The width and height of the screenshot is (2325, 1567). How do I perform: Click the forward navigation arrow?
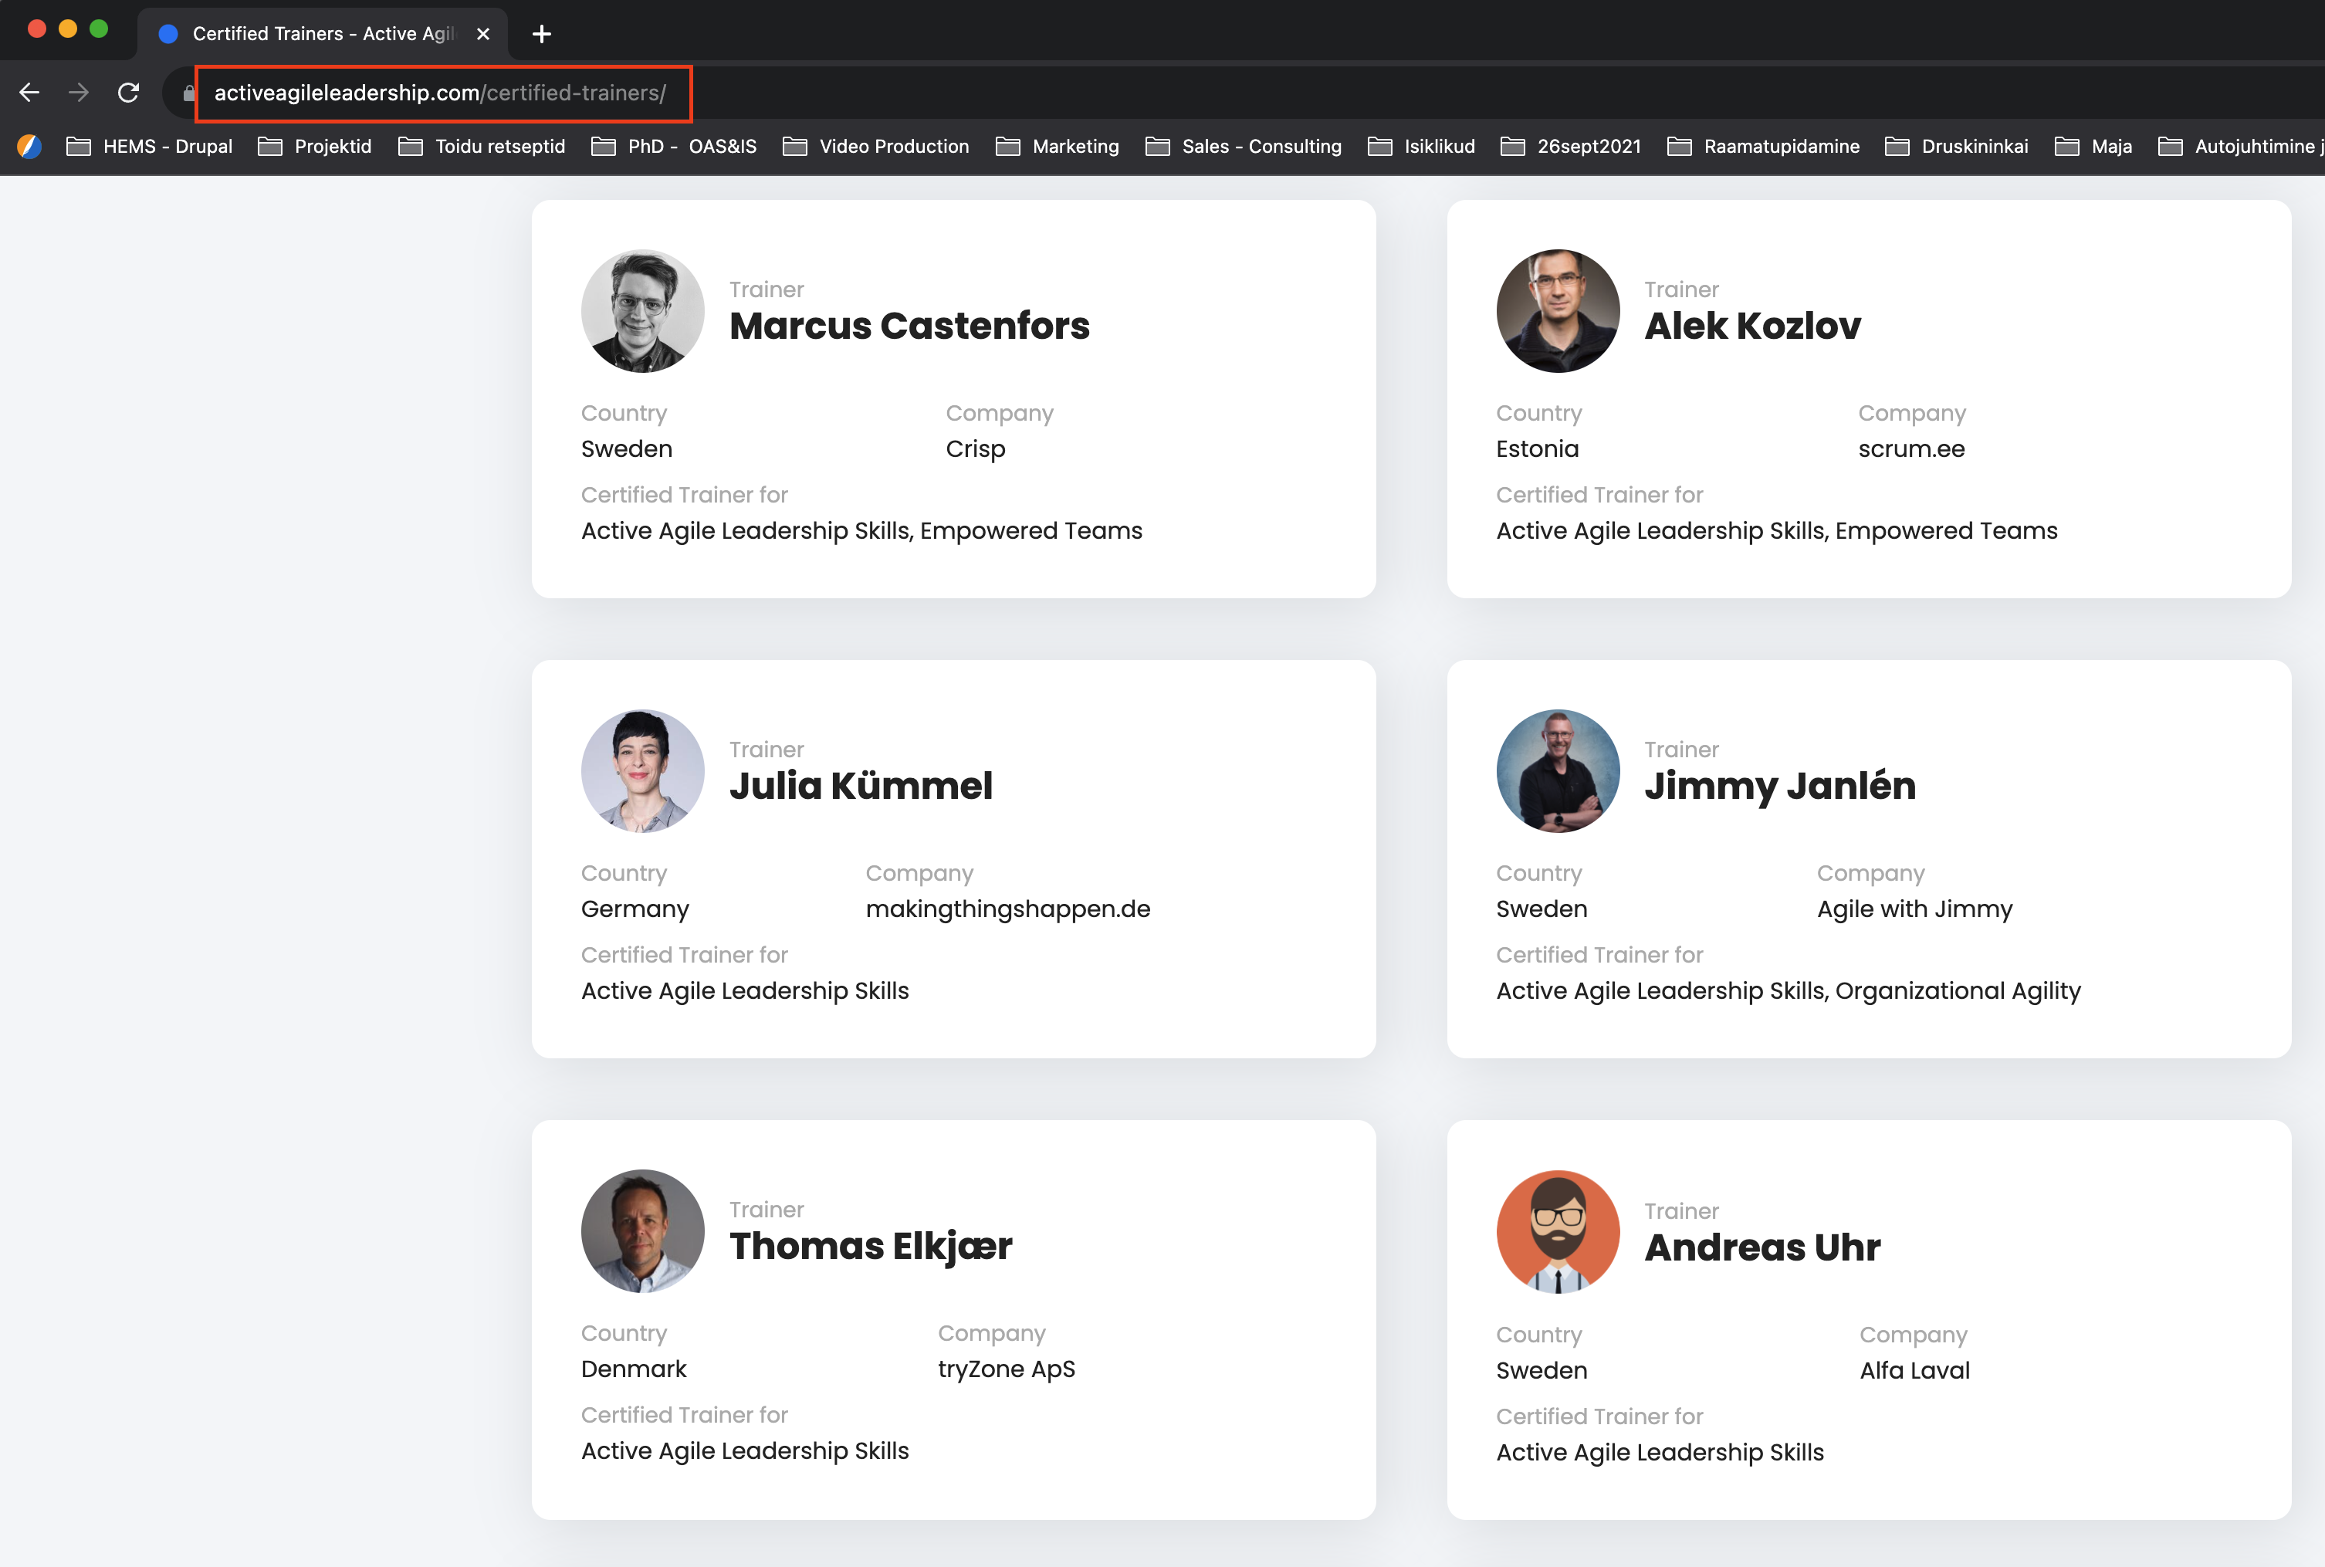pos(79,93)
